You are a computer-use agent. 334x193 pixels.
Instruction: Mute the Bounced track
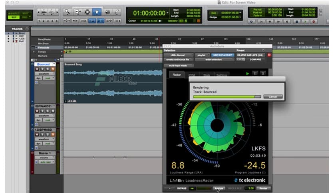click(x=53, y=69)
